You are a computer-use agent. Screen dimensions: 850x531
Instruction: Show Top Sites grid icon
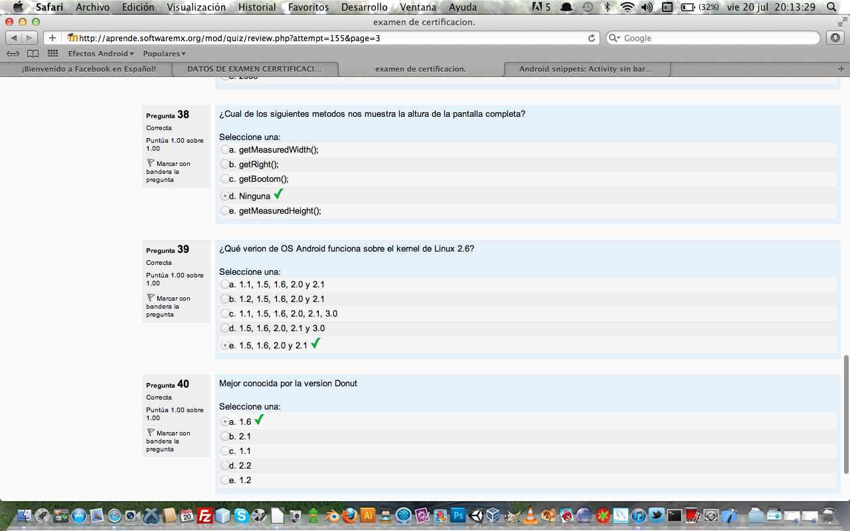pyautogui.click(x=52, y=54)
